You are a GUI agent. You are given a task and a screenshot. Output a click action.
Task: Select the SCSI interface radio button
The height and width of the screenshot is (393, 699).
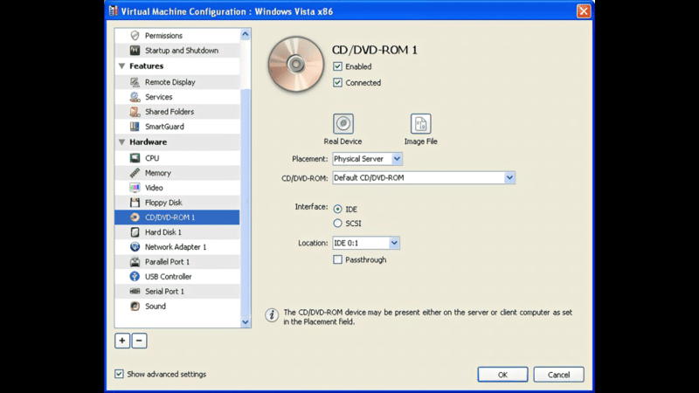pos(337,224)
